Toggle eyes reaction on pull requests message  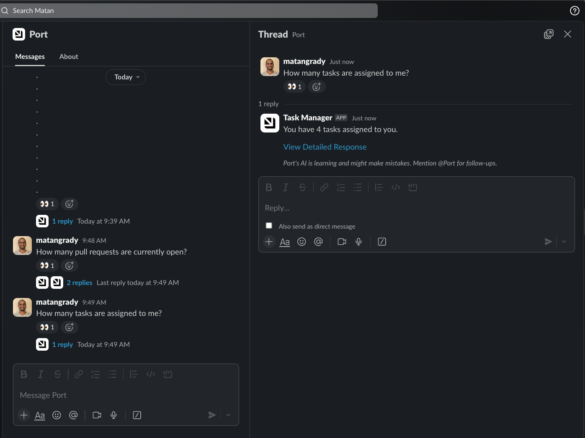coord(47,265)
